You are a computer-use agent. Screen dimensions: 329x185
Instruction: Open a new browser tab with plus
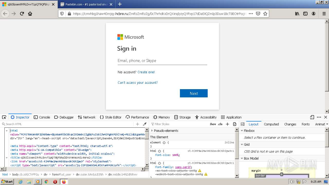[120, 4]
